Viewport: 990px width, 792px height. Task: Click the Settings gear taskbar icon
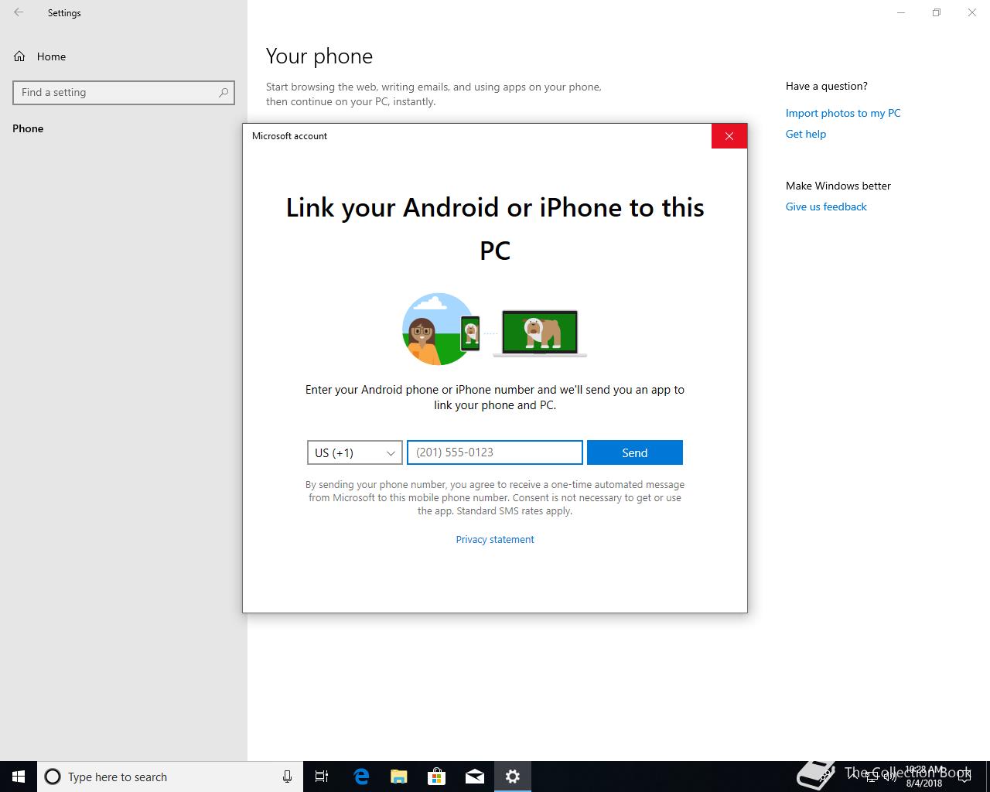(x=512, y=777)
